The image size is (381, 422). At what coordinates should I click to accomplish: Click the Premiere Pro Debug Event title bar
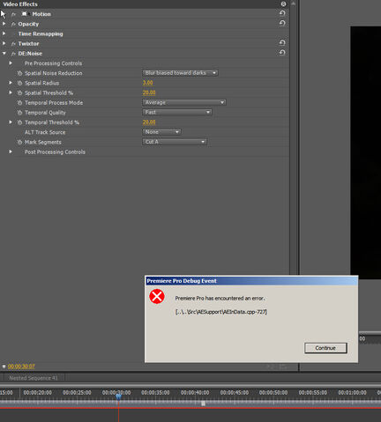[251, 281]
